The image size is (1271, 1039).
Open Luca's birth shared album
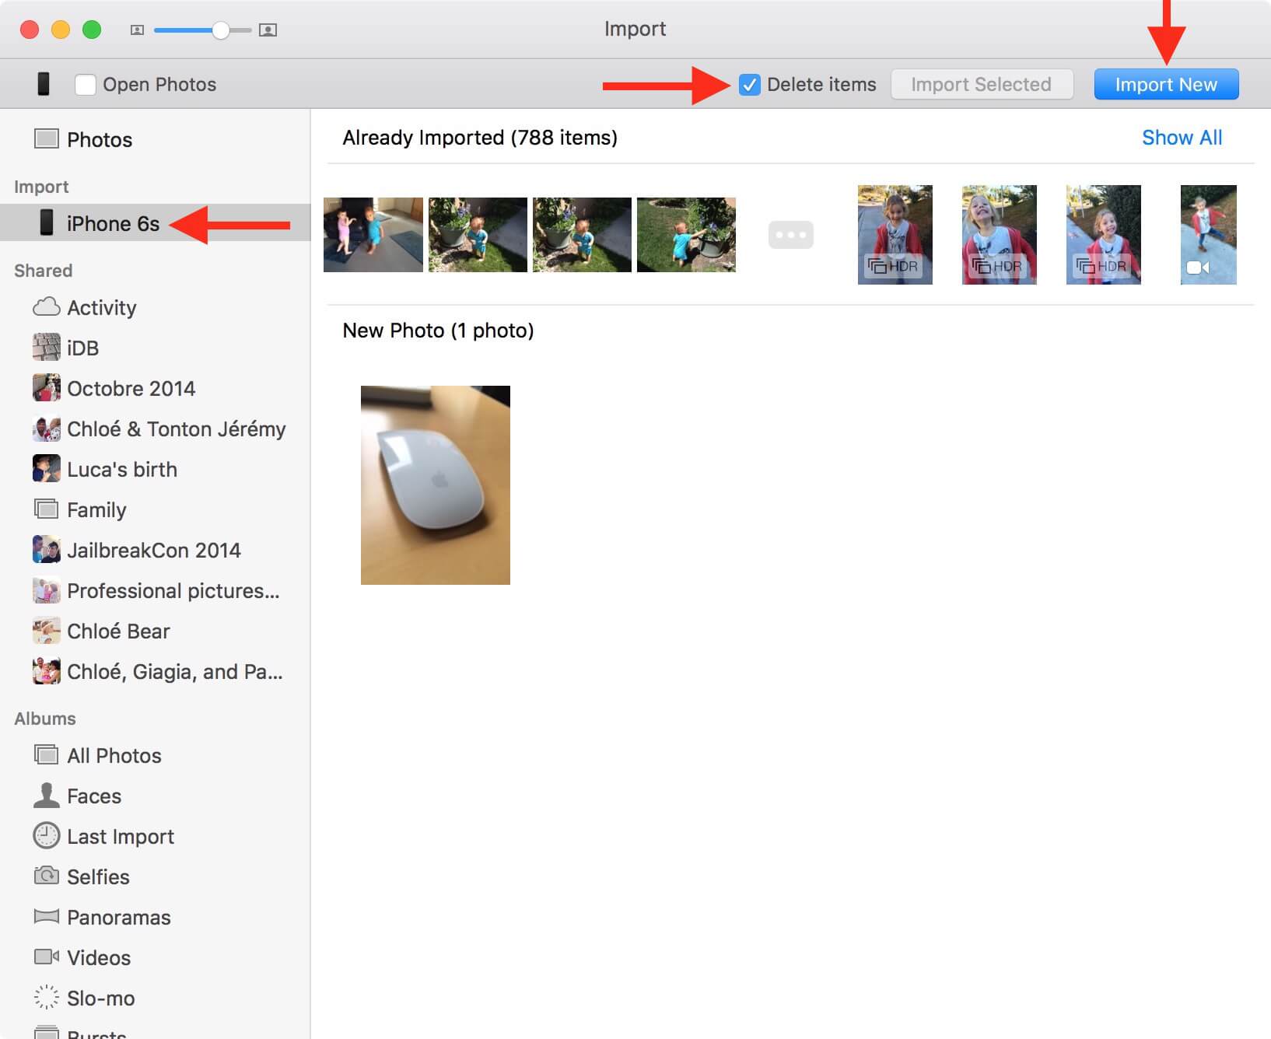click(156, 469)
